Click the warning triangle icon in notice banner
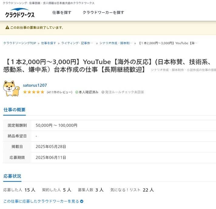Viewport: 216px width, 209px height. click(7, 28)
